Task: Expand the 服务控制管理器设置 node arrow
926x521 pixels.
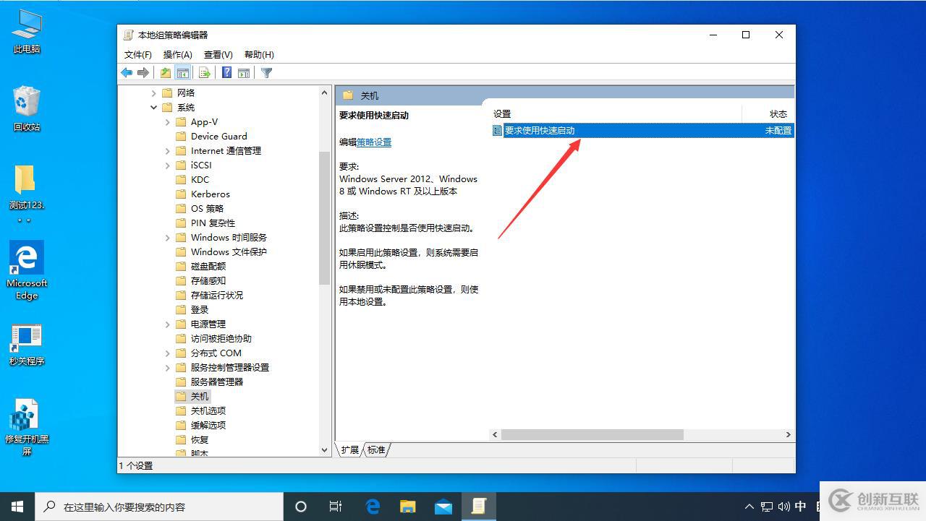Action: tap(168, 368)
